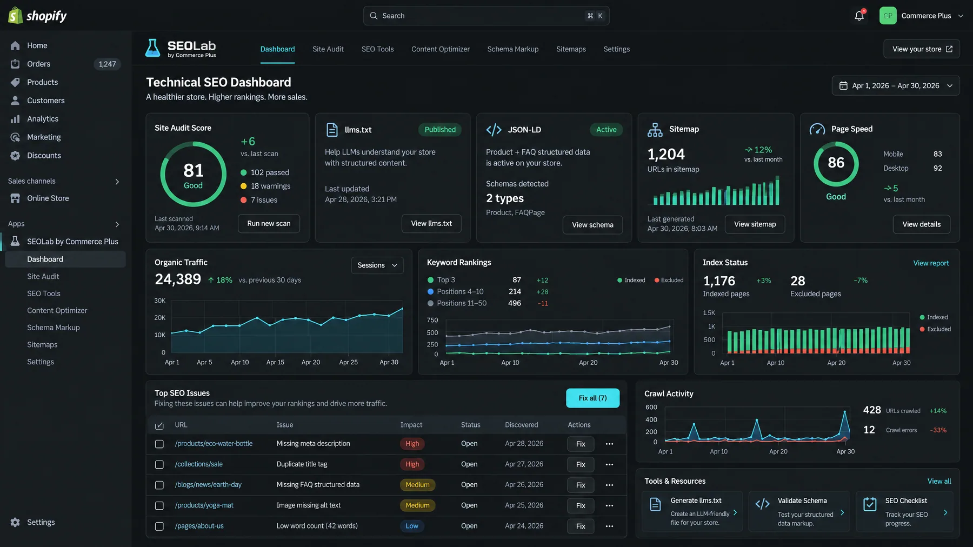This screenshot has height=547, width=973.
Task: Click the View your store button
Action: click(922, 49)
